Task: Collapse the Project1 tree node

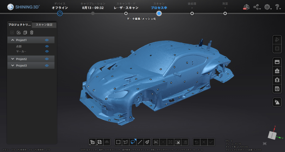Action: click(x=13, y=40)
